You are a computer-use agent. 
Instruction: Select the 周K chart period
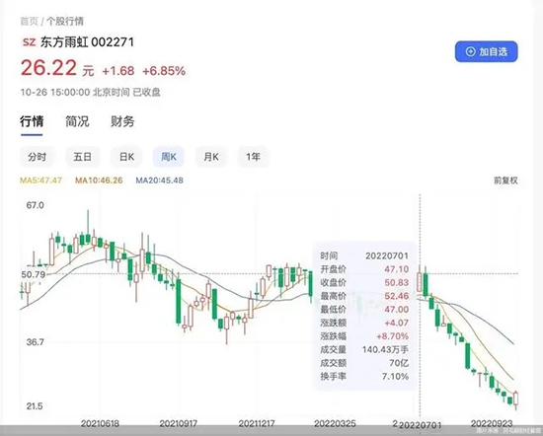[169, 157]
